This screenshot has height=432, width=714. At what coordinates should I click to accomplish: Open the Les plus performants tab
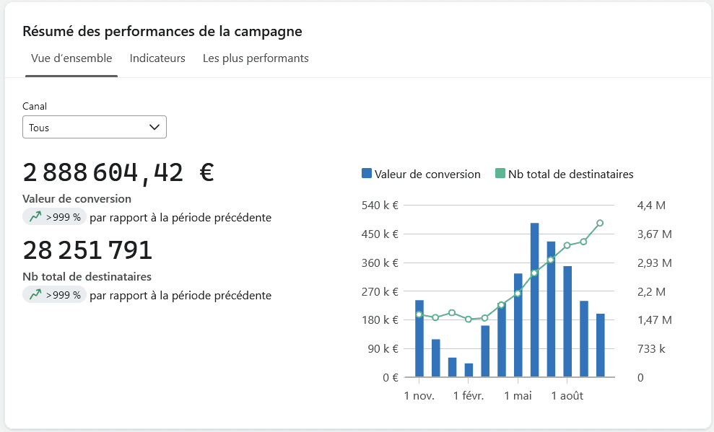point(256,58)
